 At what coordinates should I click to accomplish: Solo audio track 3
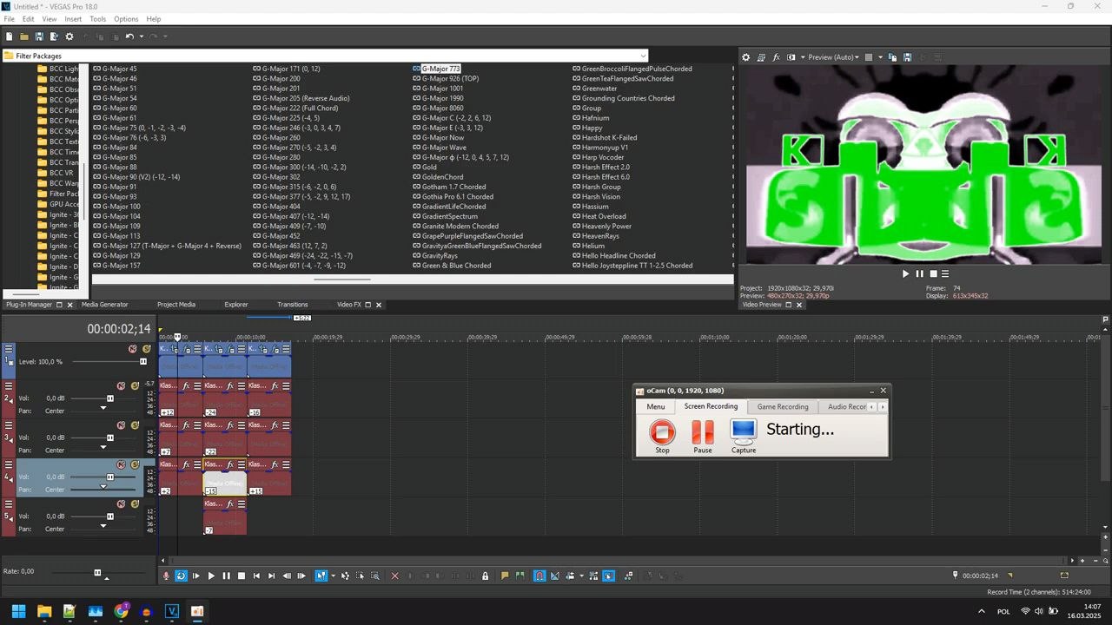(135, 425)
